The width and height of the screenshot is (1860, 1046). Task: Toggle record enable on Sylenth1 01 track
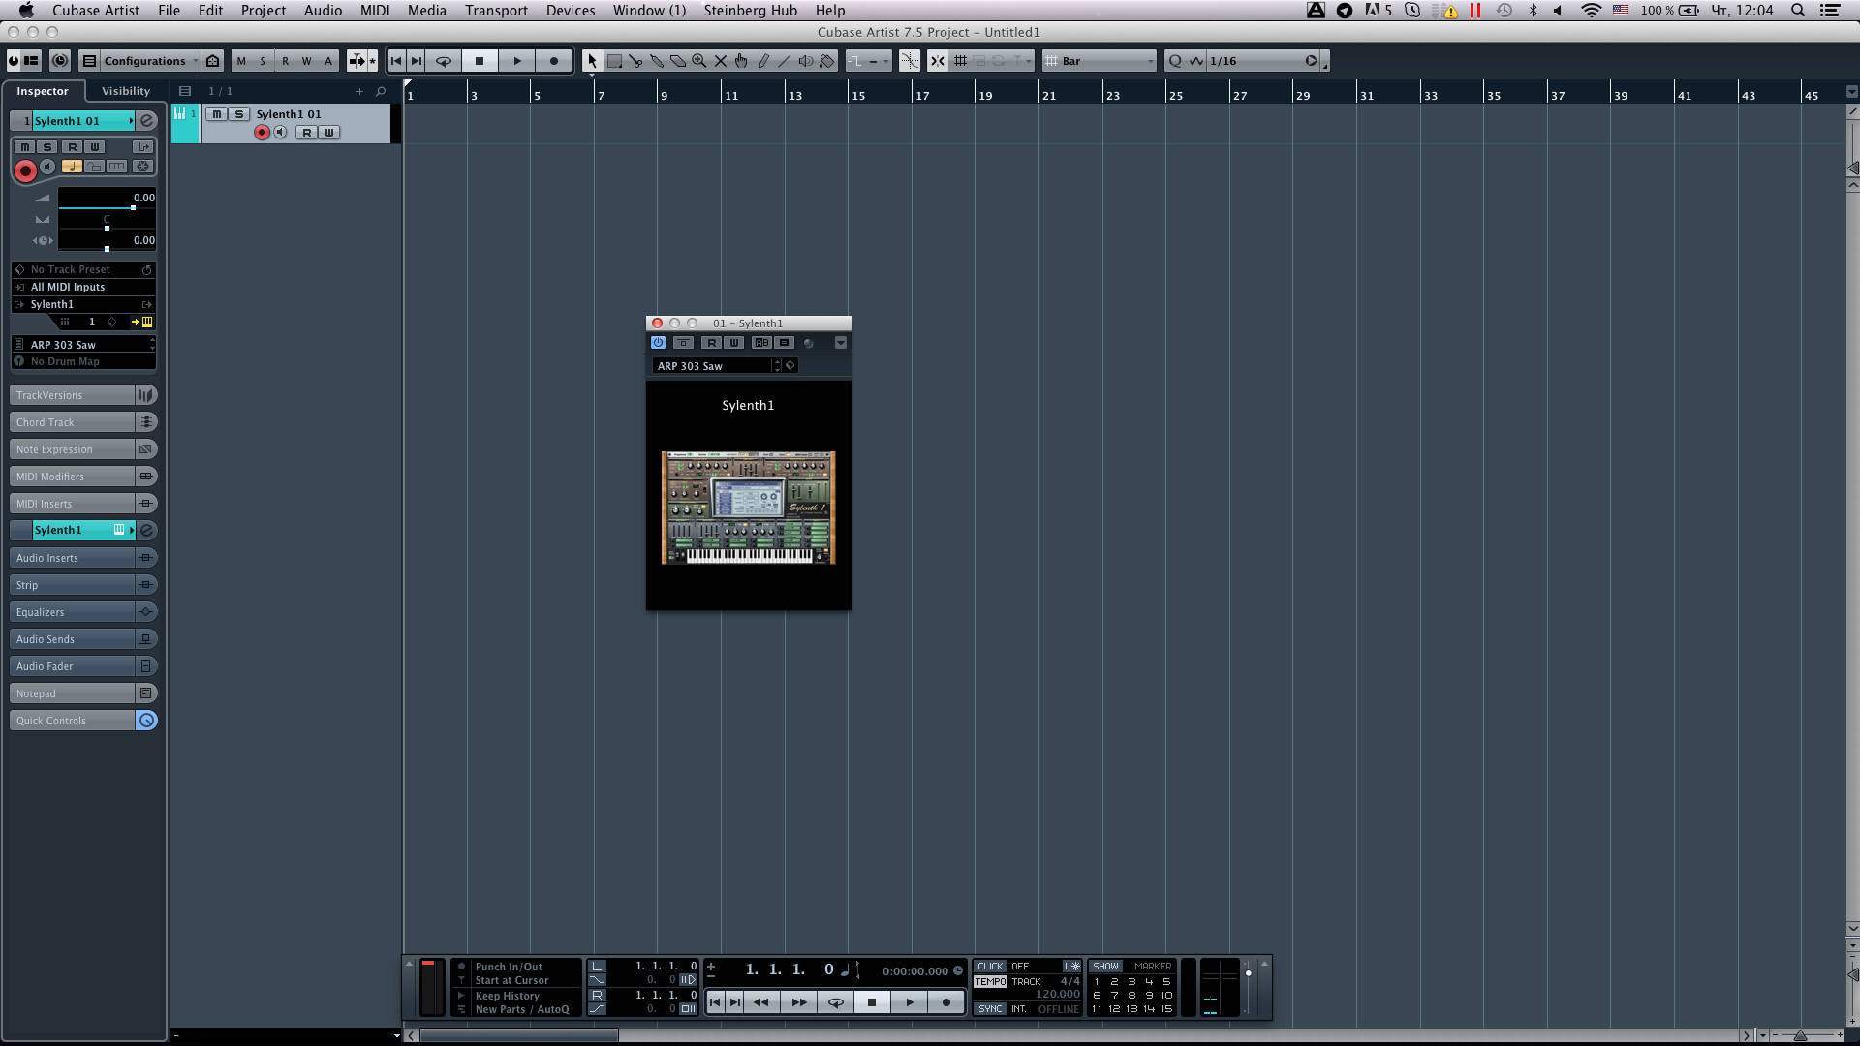(x=262, y=133)
